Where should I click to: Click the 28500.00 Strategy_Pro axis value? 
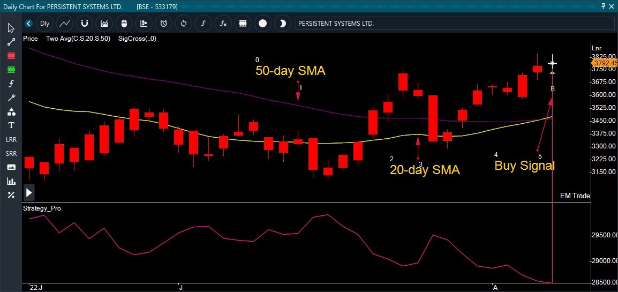click(604, 282)
